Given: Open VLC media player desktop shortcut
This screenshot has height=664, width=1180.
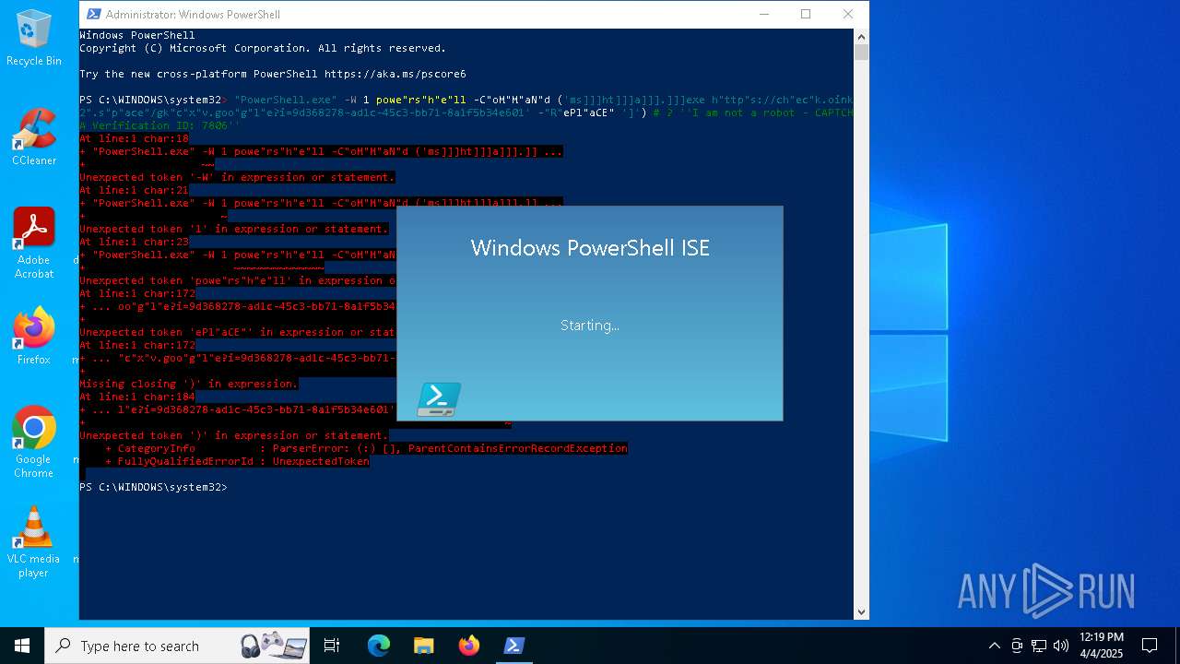Looking at the screenshot, I should 34,542.
